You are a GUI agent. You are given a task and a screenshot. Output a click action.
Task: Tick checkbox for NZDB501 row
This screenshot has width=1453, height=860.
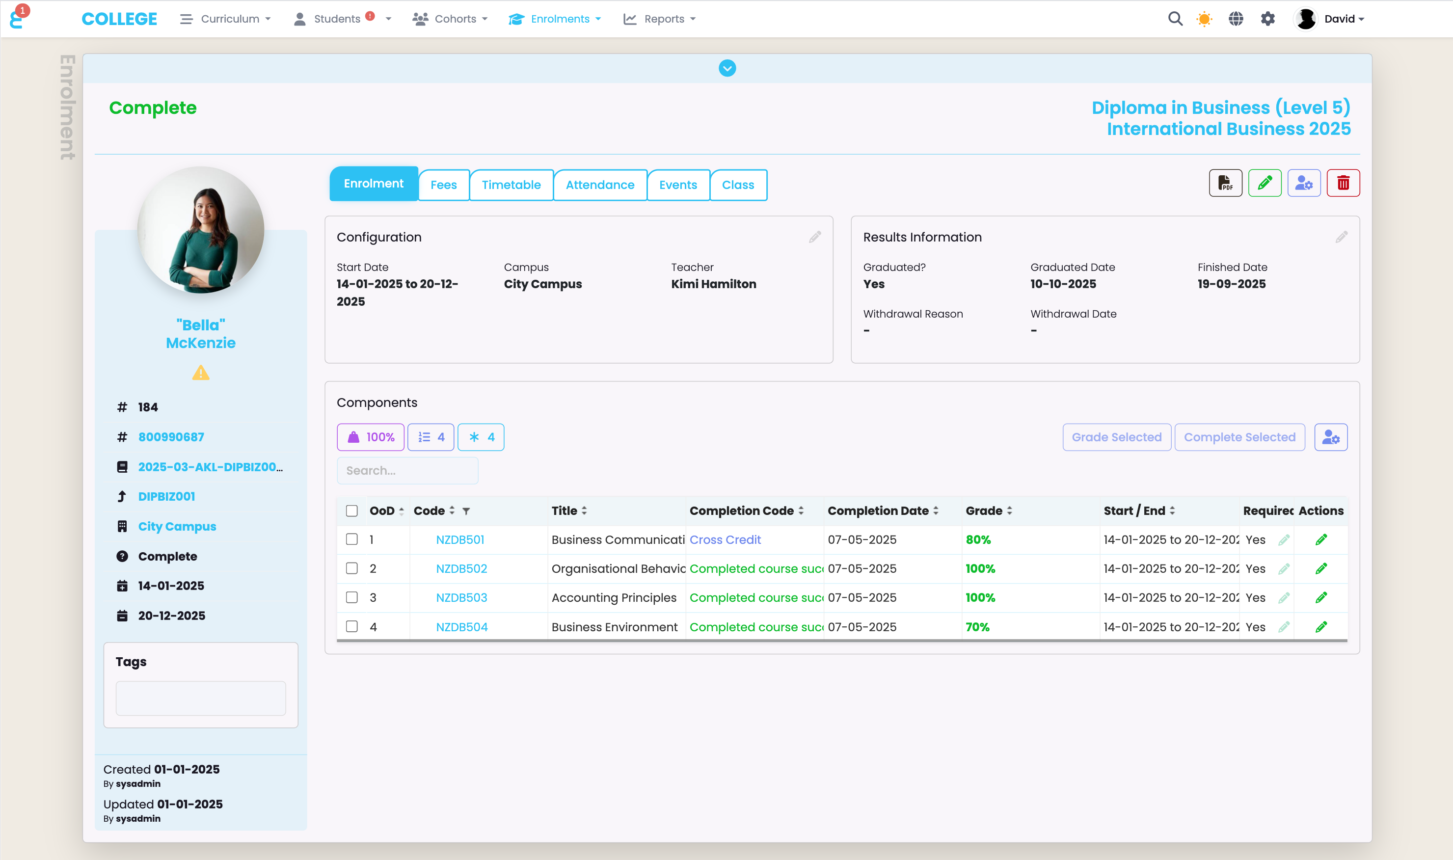pos(351,539)
